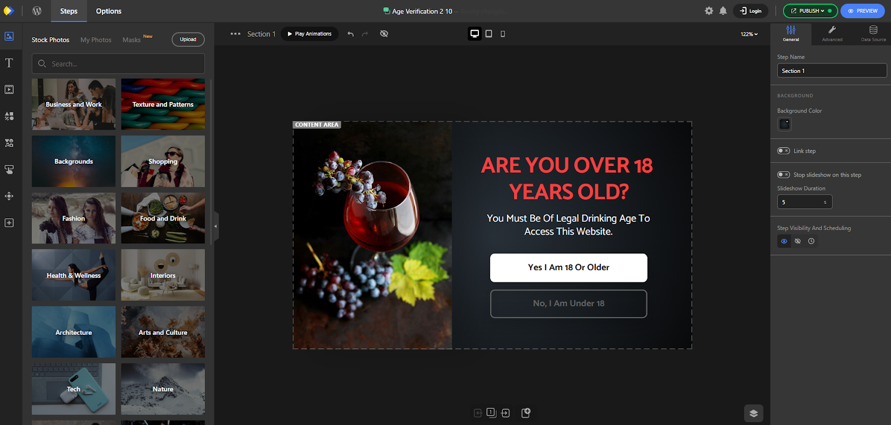Set step to hidden crossed-eye icon
Screen dimensions: 891x425
point(798,241)
